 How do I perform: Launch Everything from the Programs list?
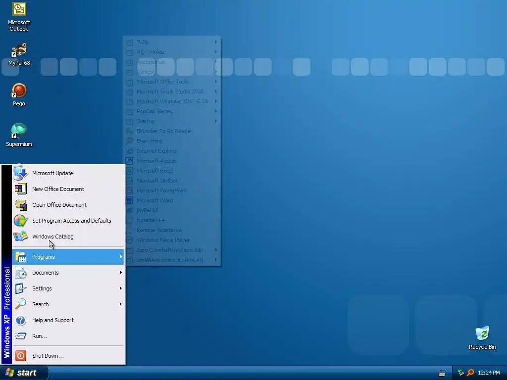(x=172, y=141)
